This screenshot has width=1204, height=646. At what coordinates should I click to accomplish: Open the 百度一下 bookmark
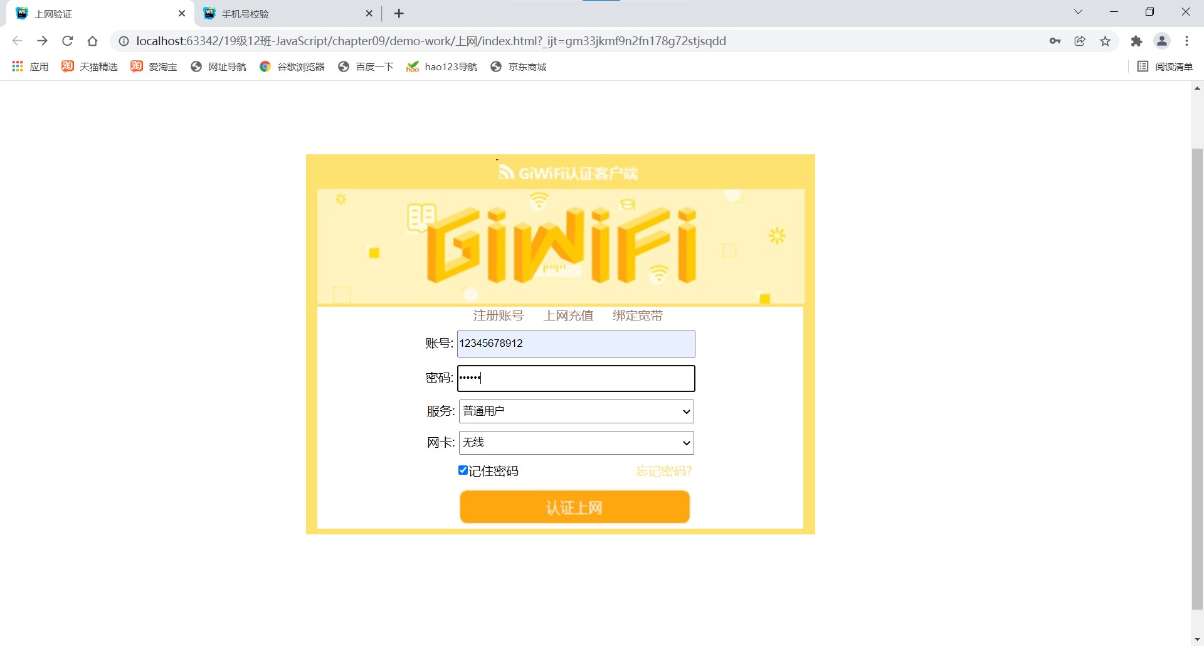[366, 66]
